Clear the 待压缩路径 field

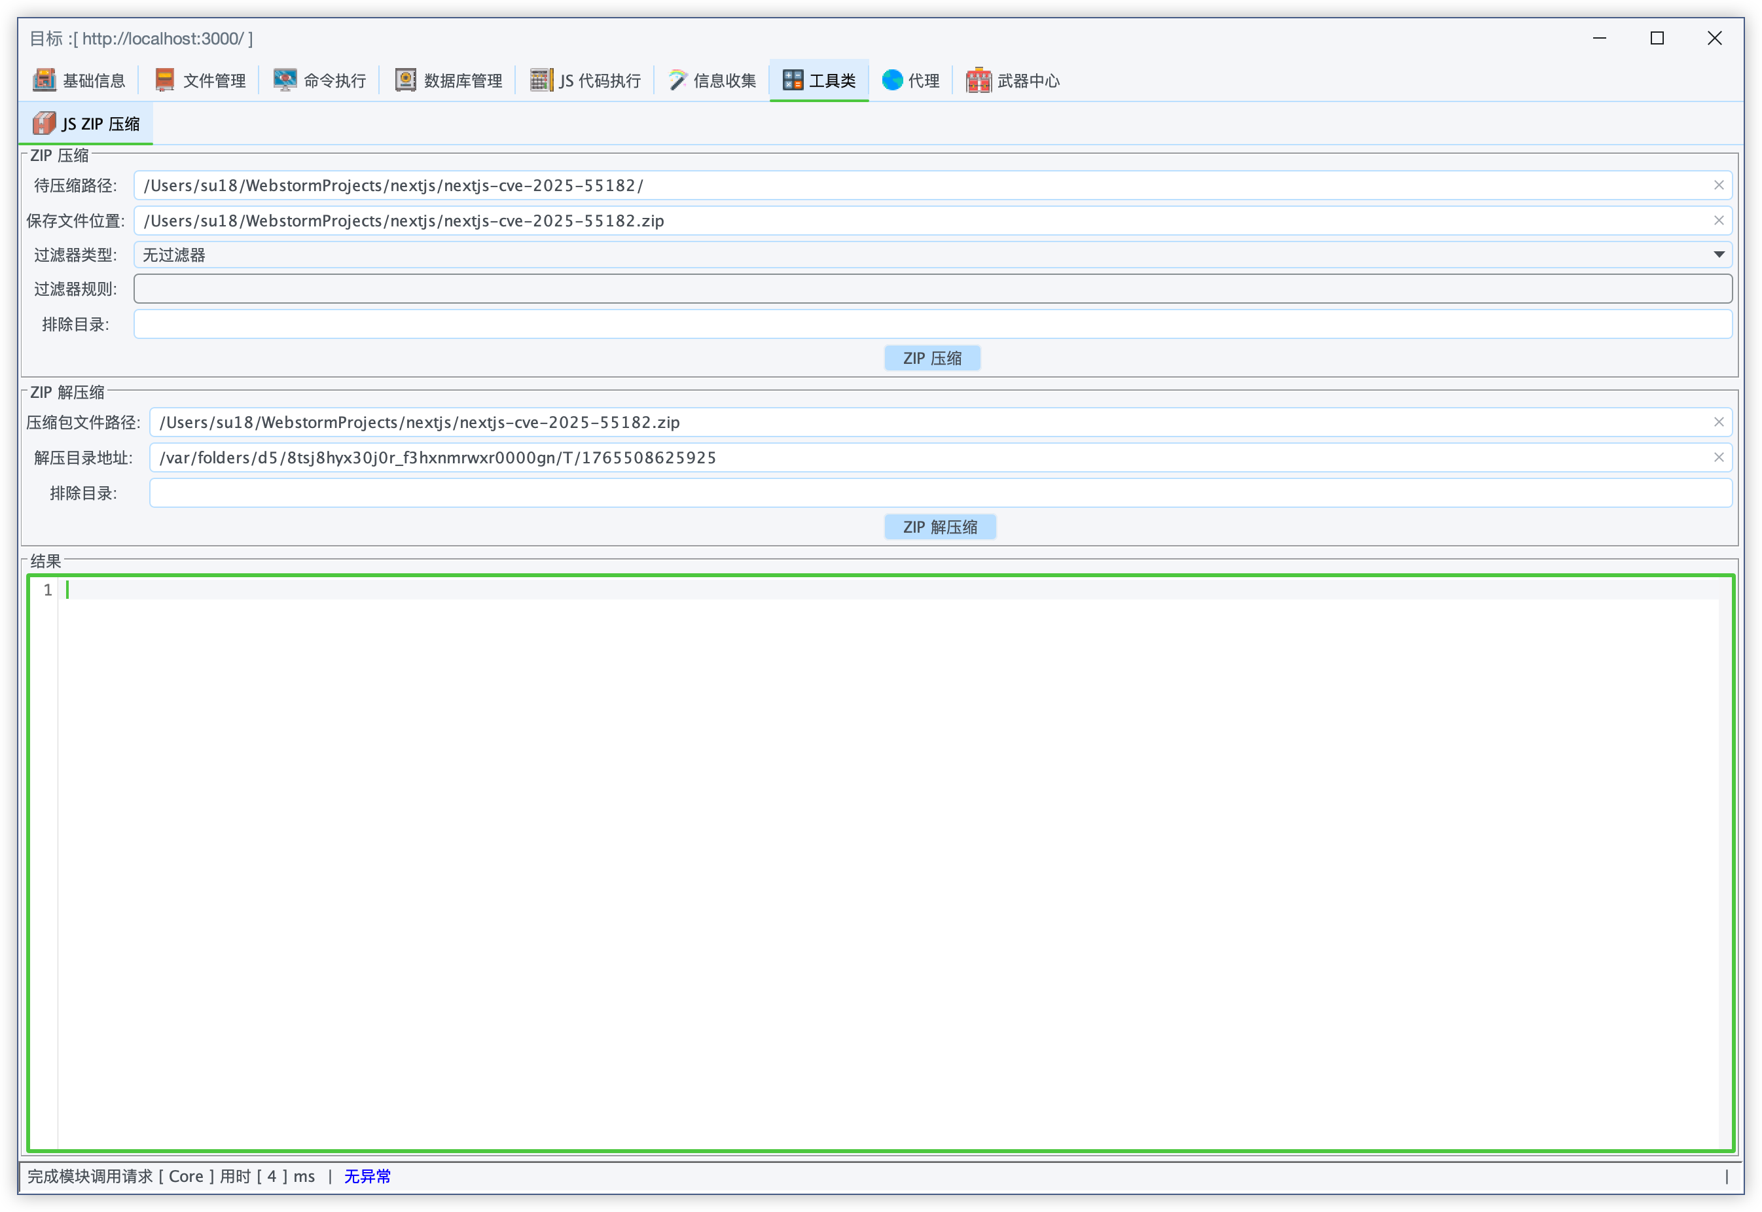1719,185
